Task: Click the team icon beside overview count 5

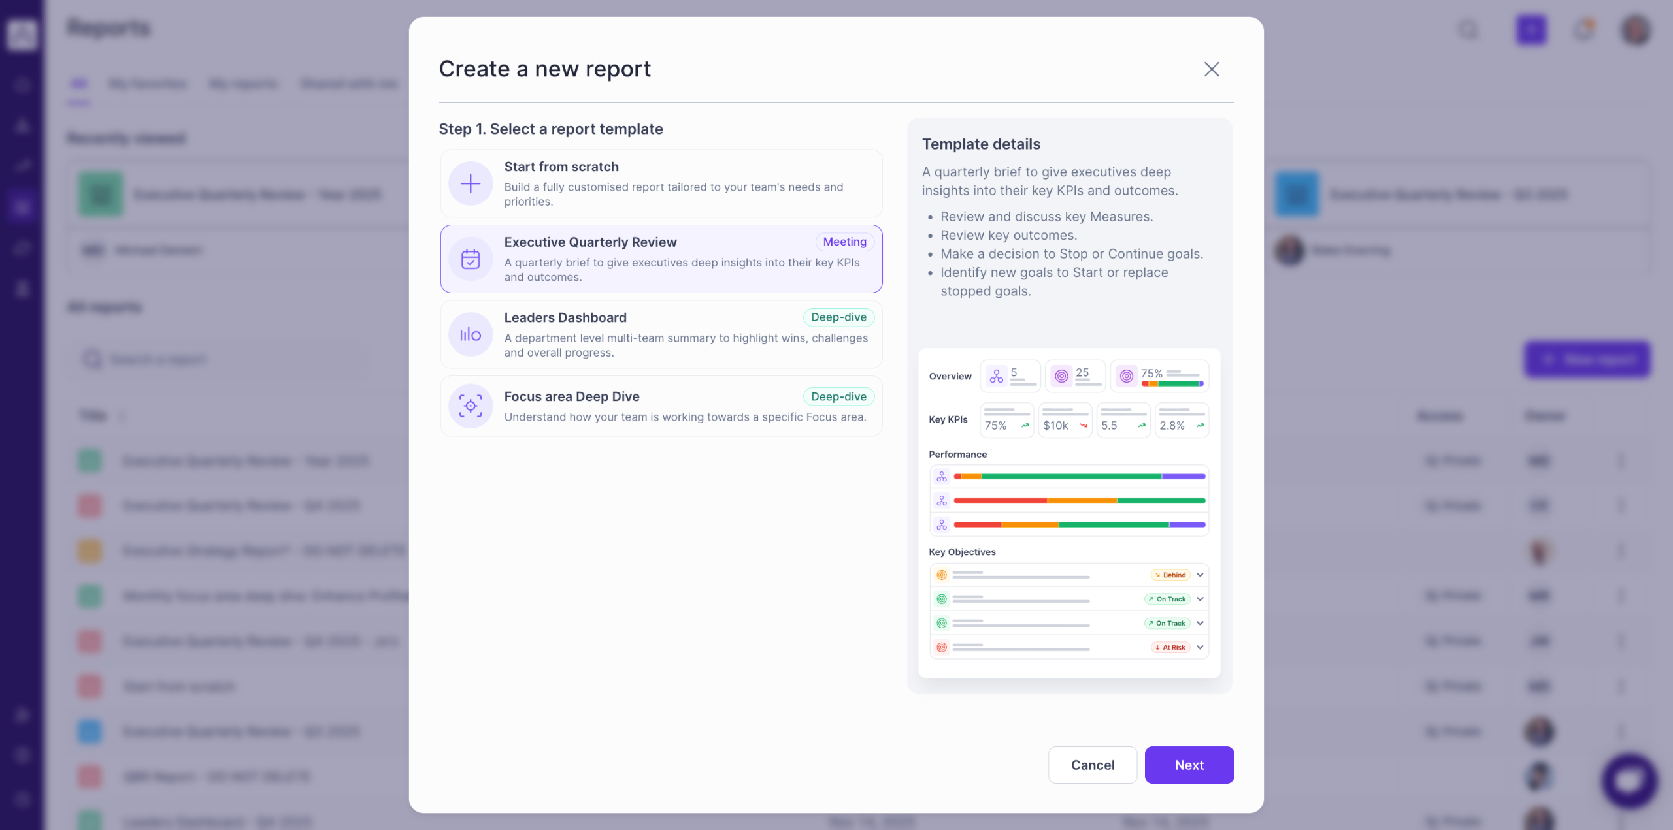Action: (x=996, y=376)
